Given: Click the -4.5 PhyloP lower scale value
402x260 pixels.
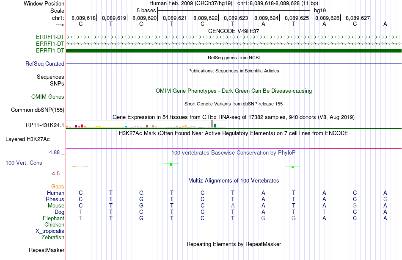Looking at the screenshot, I should coord(55,174).
